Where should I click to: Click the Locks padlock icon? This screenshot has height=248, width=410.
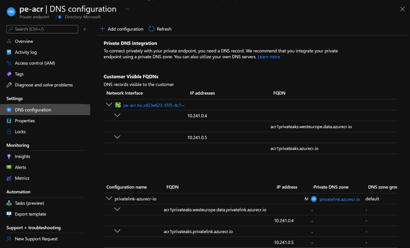9,131
